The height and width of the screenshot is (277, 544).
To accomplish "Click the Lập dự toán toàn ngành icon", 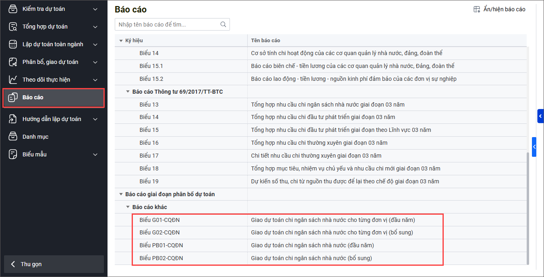I will coord(13,44).
